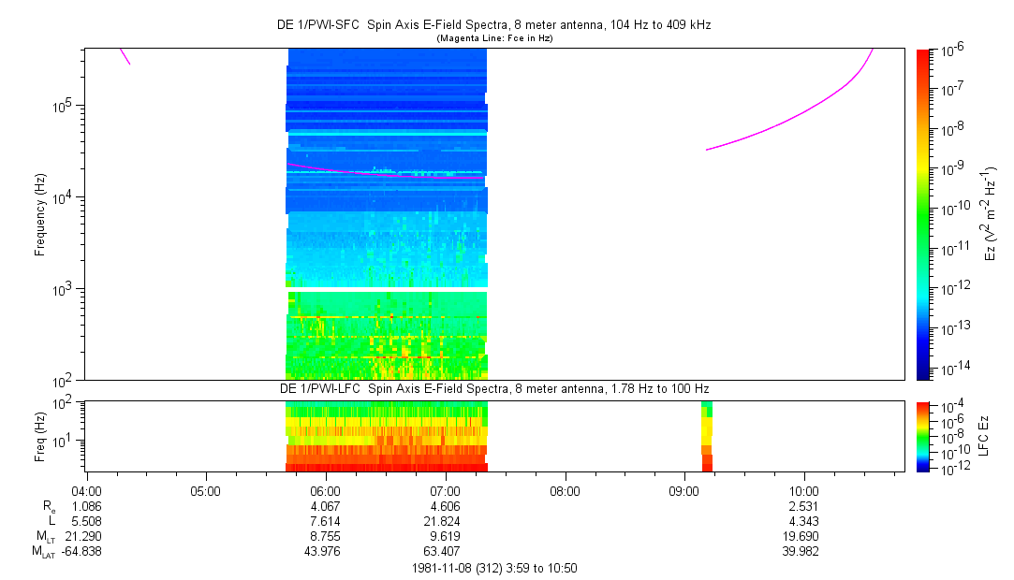1014x580 pixels.
Task: Click the LFC Ez color bar at lower right
Action: 923,435
